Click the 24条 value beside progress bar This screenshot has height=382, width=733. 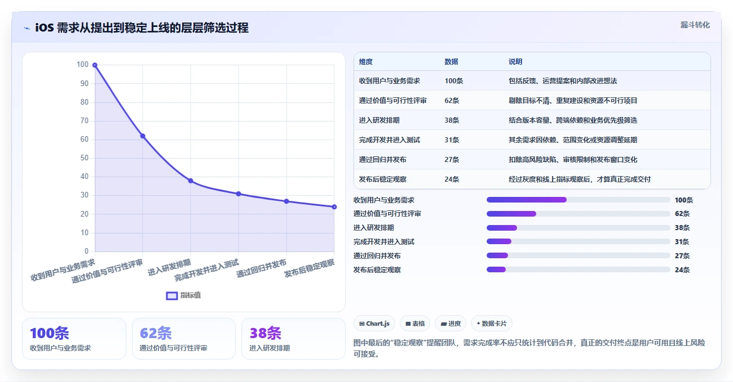point(682,269)
